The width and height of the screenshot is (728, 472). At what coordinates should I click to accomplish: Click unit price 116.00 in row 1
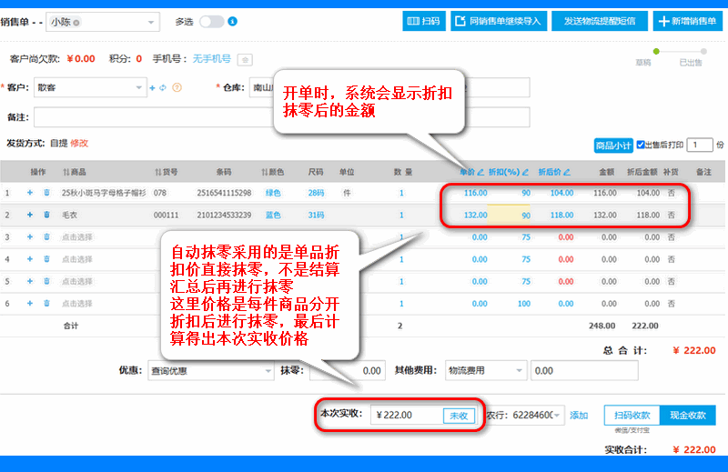click(475, 193)
